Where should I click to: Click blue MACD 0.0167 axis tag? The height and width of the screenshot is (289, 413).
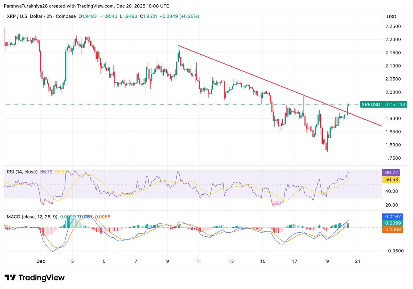click(393, 217)
